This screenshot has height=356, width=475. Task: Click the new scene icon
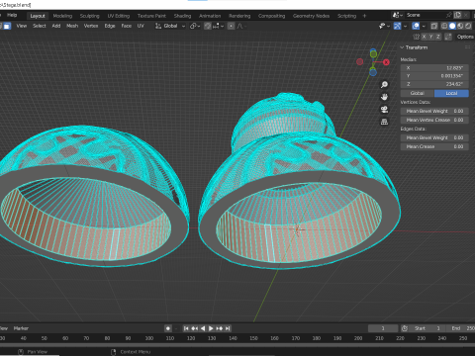pyautogui.click(x=457, y=15)
